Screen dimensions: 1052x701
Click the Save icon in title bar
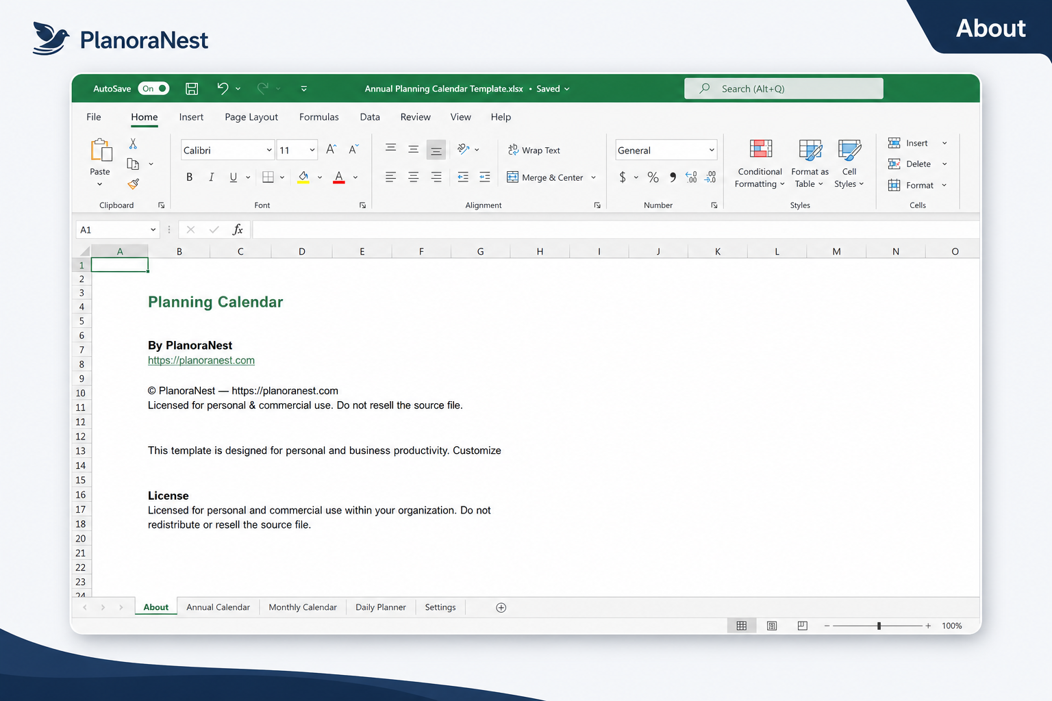click(x=192, y=88)
